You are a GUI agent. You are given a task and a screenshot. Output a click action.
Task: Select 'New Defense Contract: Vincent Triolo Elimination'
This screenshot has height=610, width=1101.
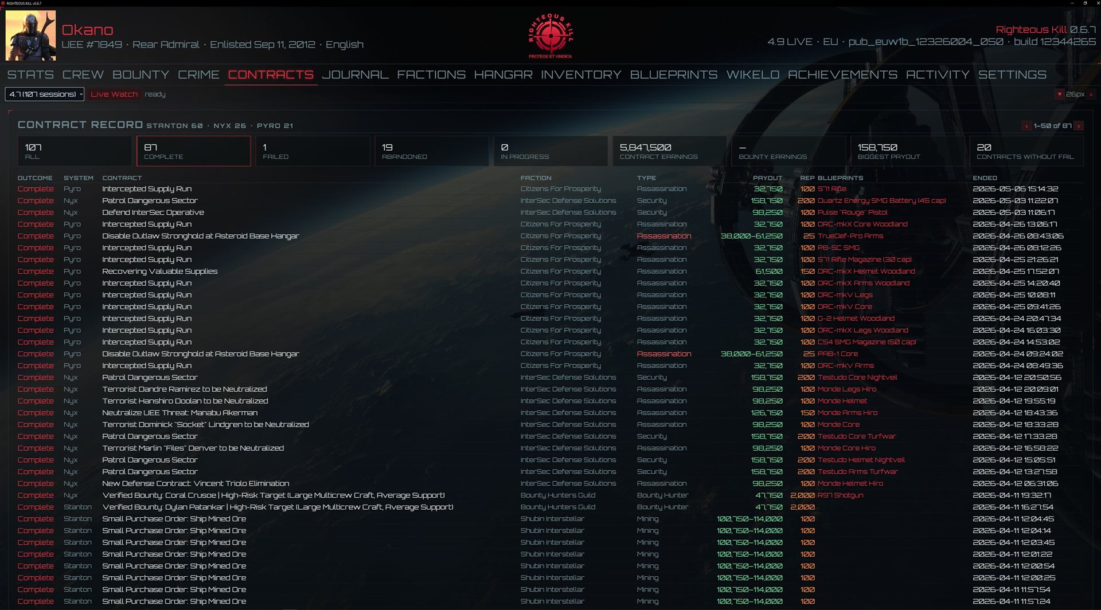(x=550, y=483)
